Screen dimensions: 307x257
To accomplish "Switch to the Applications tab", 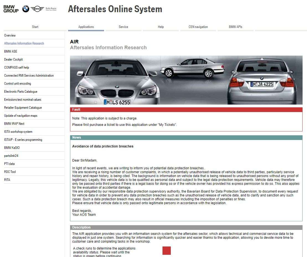I will pyautogui.click(x=86, y=27).
